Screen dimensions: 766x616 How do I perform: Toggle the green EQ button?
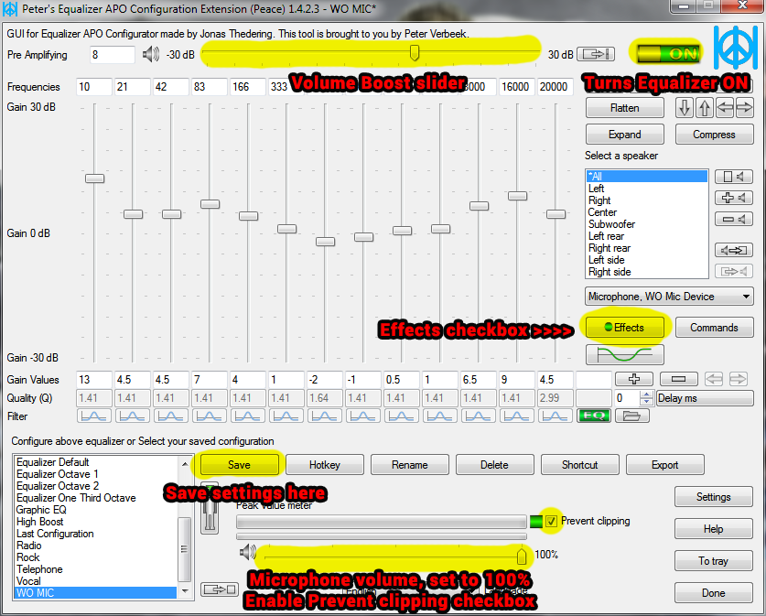click(594, 416)
